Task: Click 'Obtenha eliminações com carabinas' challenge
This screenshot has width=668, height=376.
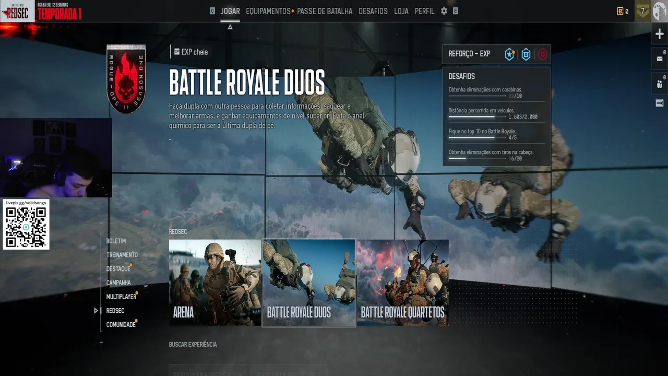Action: click(485, 90)
